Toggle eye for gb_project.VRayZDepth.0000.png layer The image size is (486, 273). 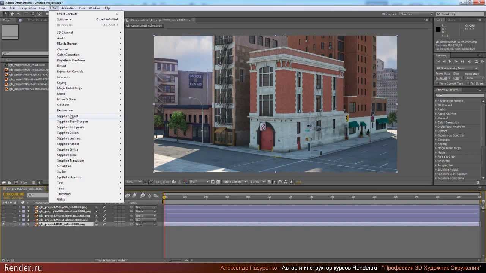(3, 207)
